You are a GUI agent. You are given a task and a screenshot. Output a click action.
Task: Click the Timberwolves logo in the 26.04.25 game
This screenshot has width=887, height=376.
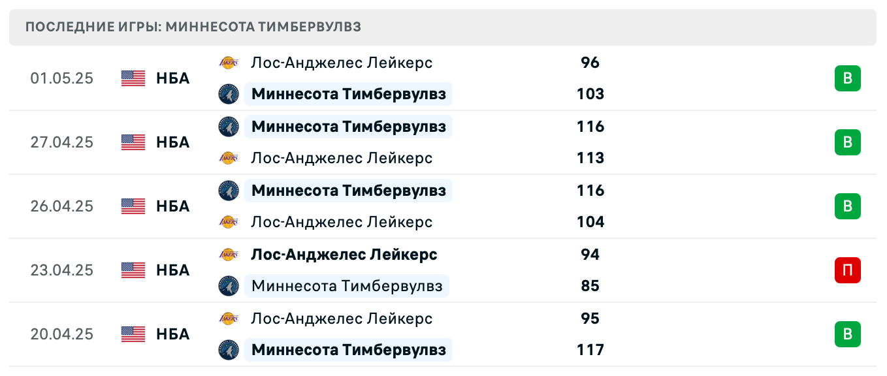click(x=229, y=191)
